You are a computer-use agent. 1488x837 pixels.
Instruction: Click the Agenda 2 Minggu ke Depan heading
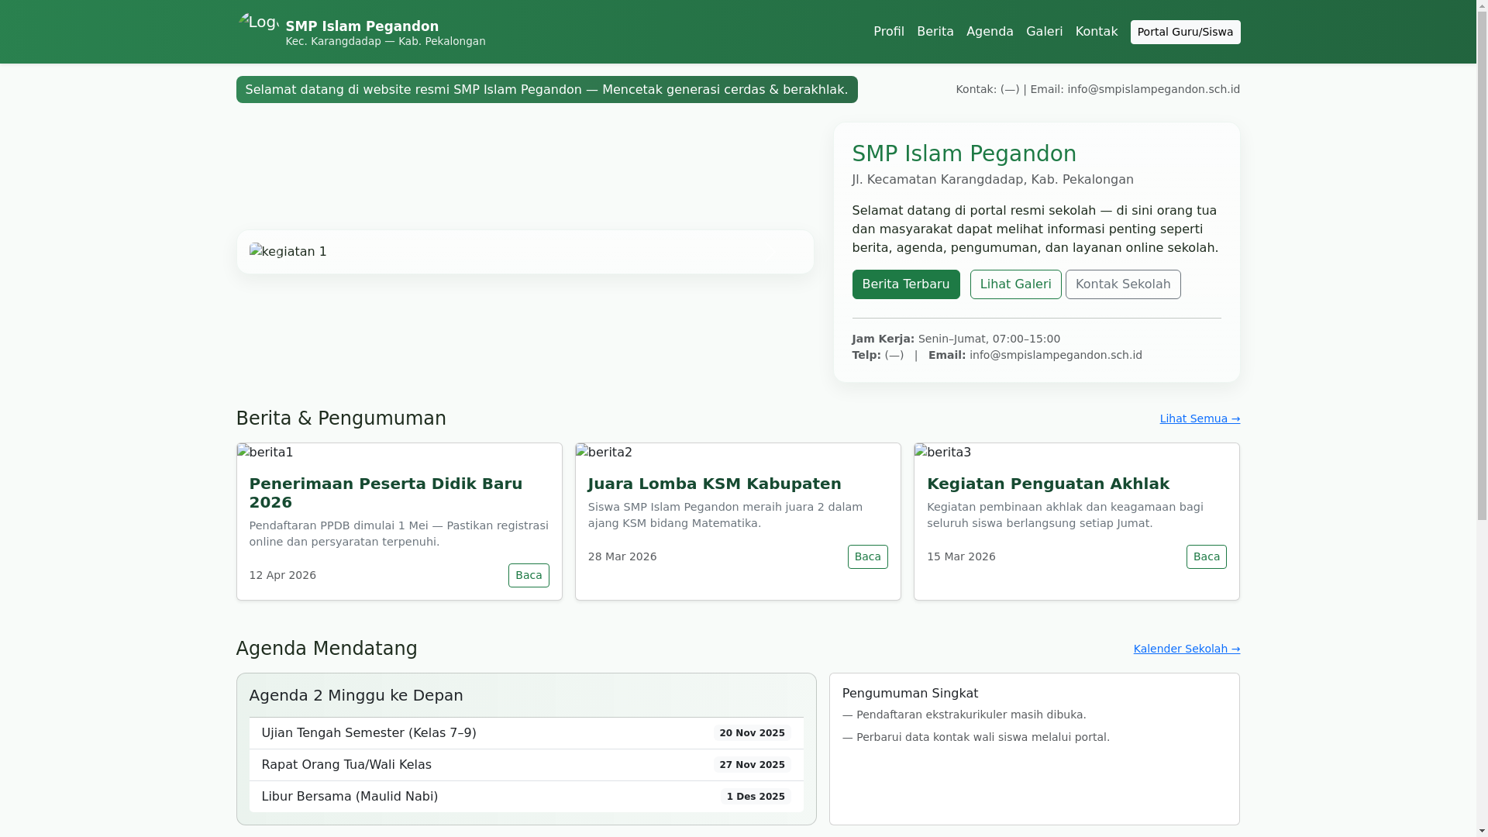[x=356, y=695]
